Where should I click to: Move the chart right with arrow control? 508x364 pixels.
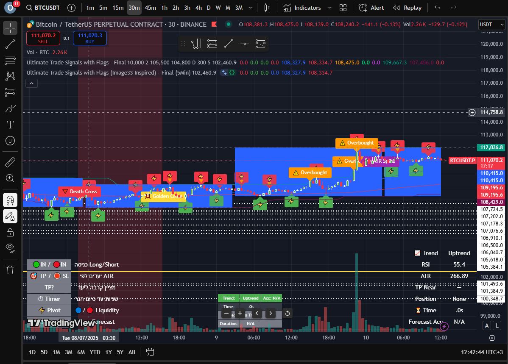coord(271,314)
